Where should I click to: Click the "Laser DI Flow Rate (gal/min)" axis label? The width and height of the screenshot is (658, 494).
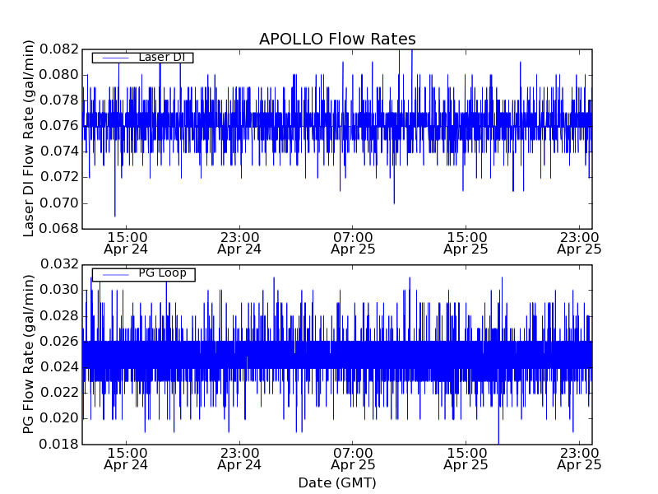pyautogui.click(x=28, y=138)
